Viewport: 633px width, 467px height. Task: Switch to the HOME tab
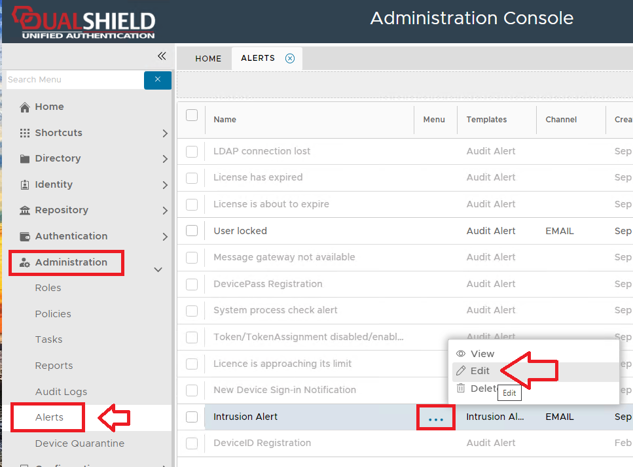click(208, 58)
